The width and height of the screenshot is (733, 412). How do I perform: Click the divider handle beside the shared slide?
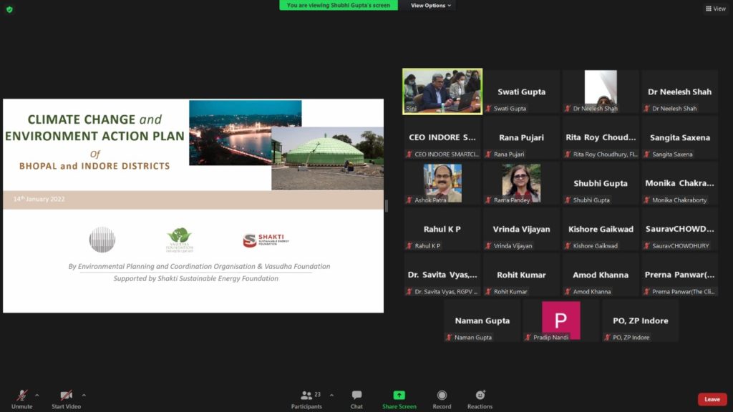[x=386, y=205]
